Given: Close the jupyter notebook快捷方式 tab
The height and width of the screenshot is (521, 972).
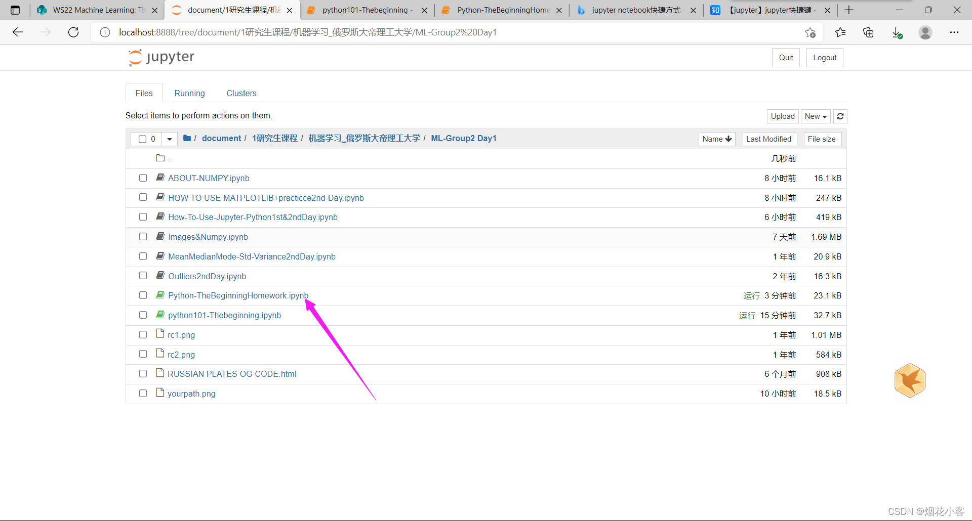Looking at the screenshot, I should pos(693,10).
